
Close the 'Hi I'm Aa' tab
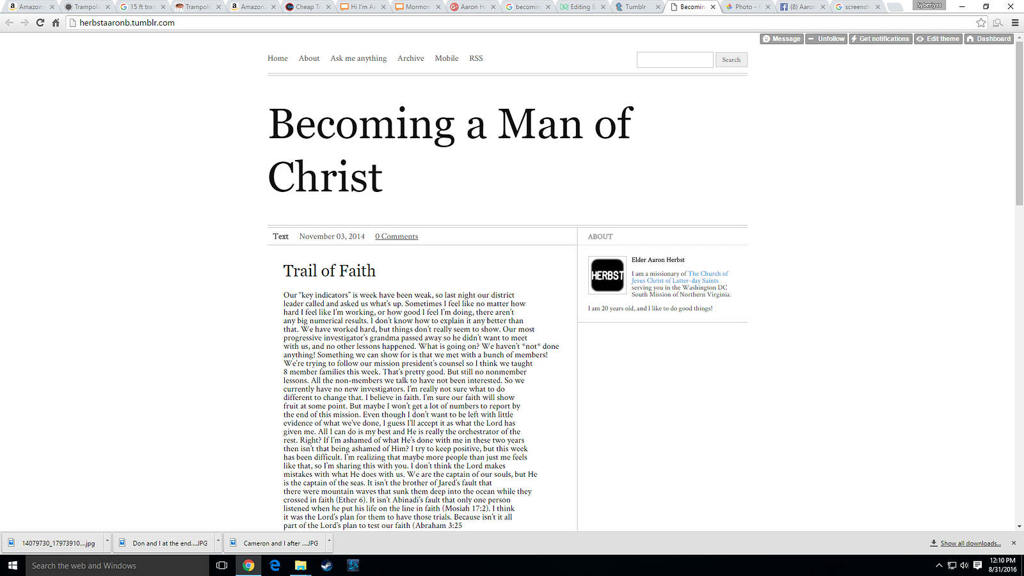[384, 7]
